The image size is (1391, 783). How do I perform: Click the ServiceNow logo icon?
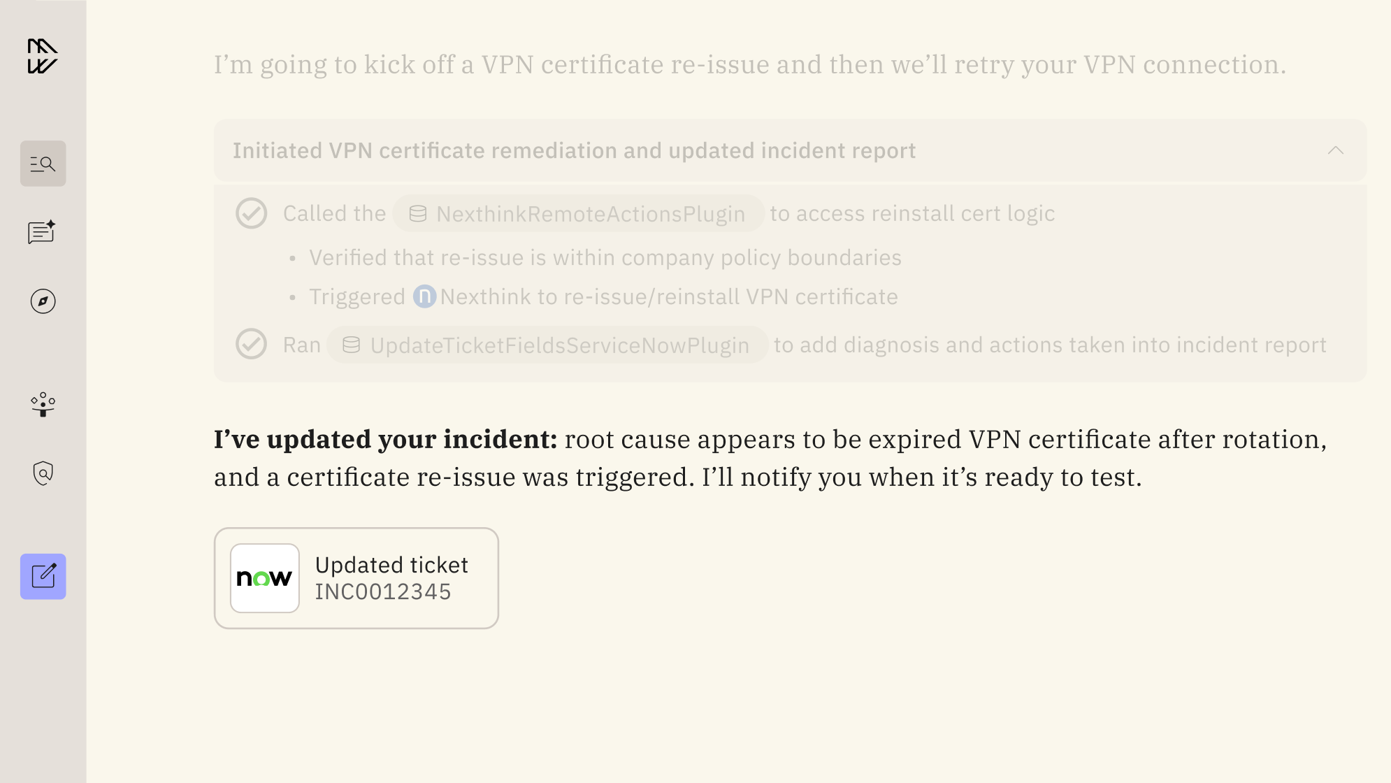pos(265,578)
